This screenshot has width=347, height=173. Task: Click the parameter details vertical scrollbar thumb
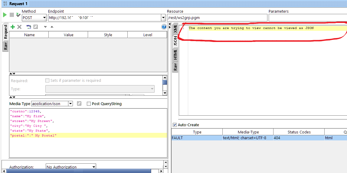tap(165, 82)
